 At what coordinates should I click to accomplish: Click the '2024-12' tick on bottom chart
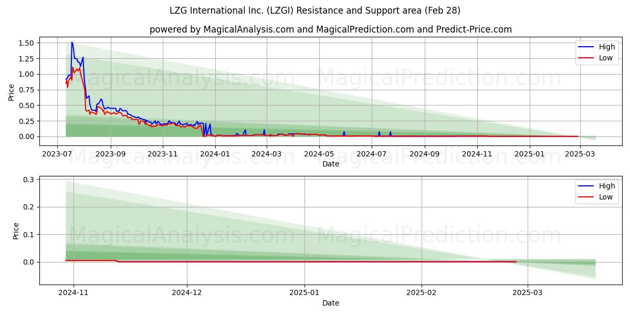pos(187,293)
